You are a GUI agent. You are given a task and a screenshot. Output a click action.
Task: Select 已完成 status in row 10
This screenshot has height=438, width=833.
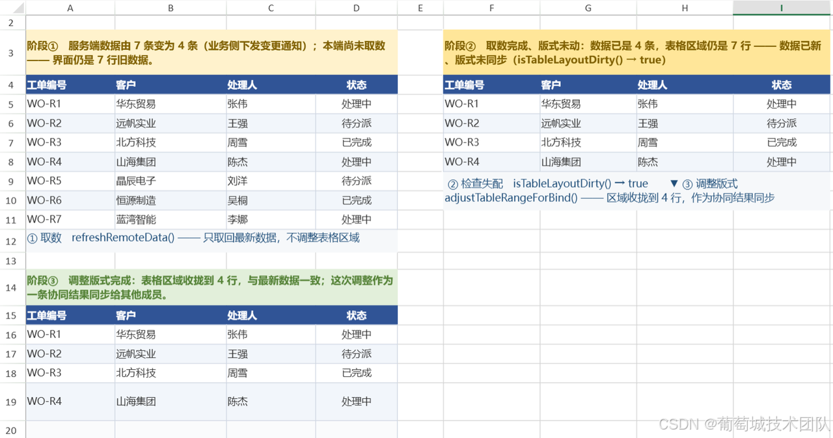click(357, 200)
